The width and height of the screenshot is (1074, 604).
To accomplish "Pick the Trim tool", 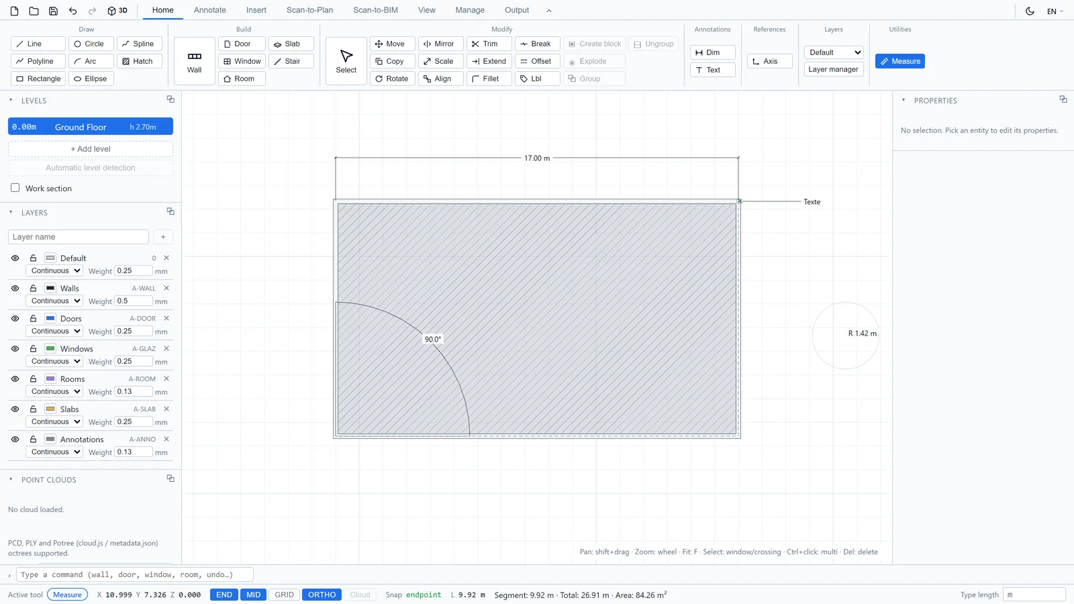I will (x=489, y=44).
